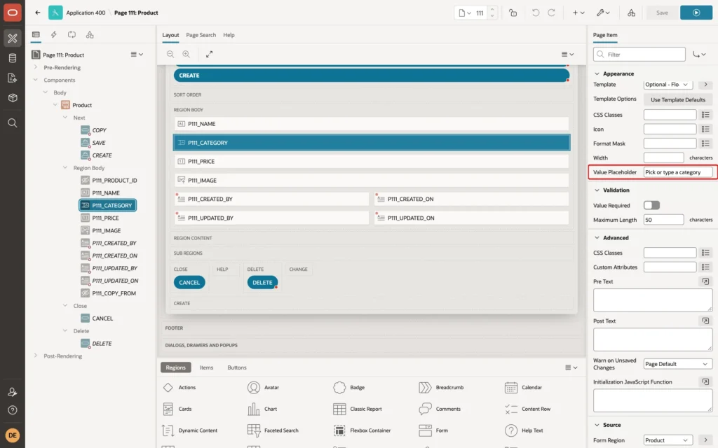718x448 pixels.
Task: Switch gallery to the Items tab
Action: (207, 367)
